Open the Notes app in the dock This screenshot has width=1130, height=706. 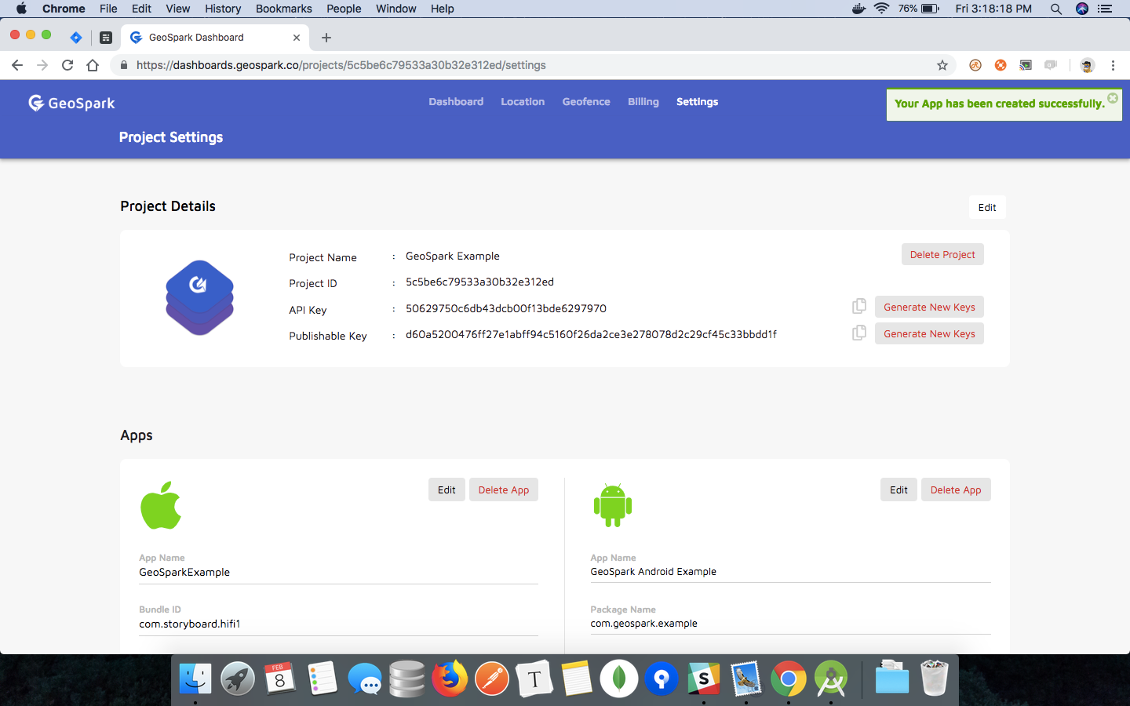tap(577, 679)
